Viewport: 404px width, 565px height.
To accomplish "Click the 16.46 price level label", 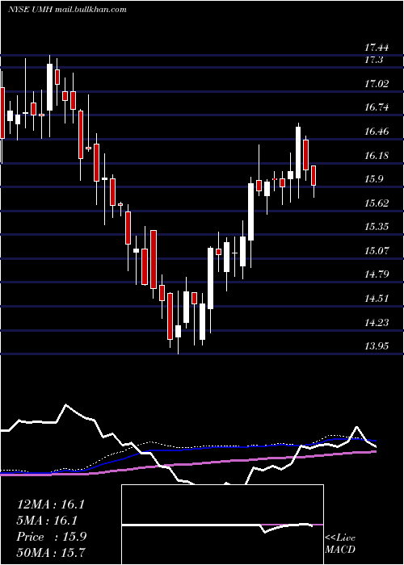I will [x=377, y=132].
